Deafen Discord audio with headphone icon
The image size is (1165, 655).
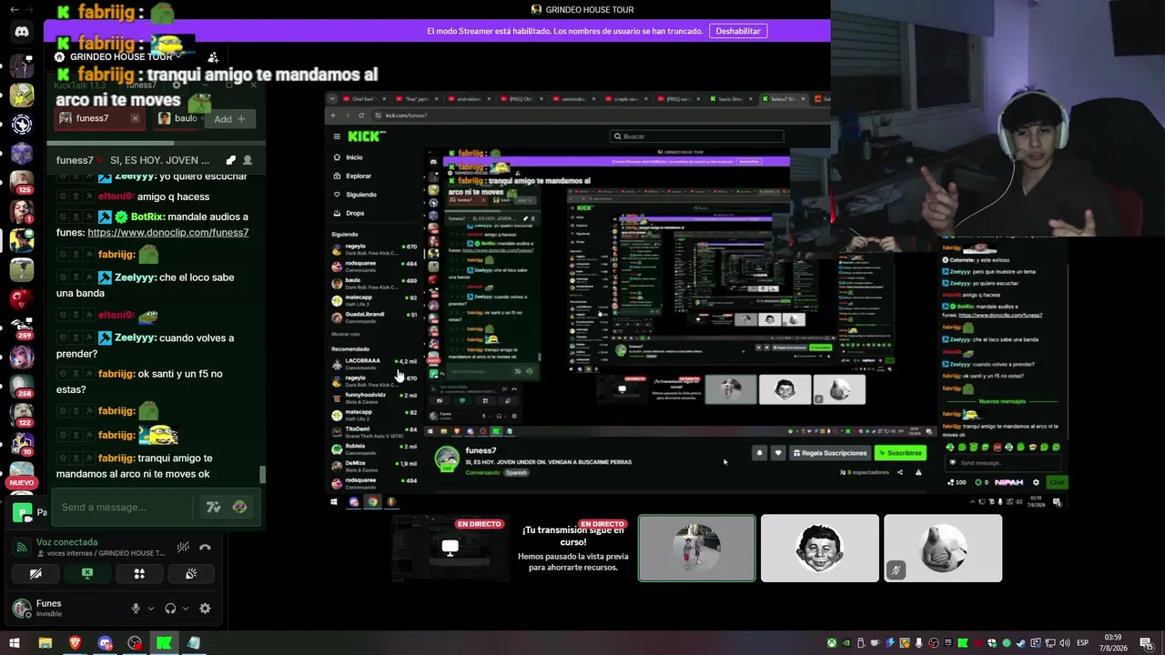(170, 609)
